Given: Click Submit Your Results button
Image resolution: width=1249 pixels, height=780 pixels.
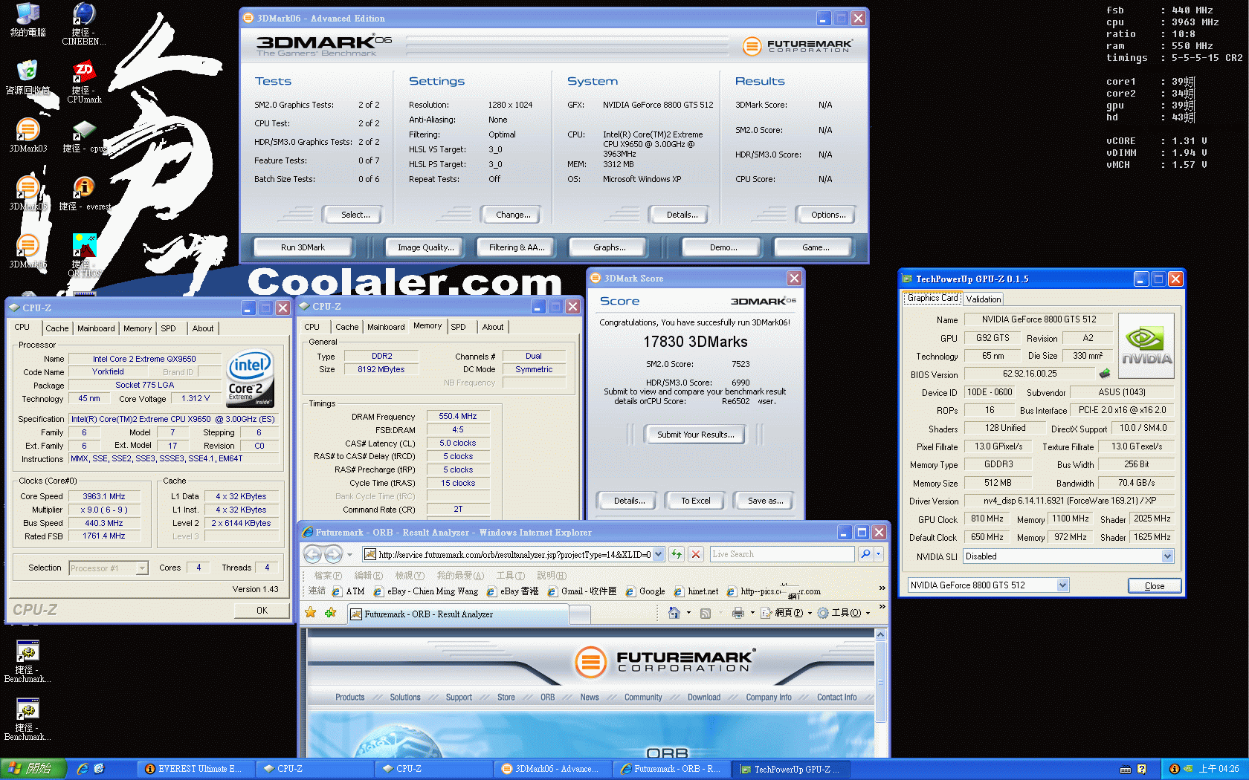Looking at the screenshot, I should [x=695, y=435].
